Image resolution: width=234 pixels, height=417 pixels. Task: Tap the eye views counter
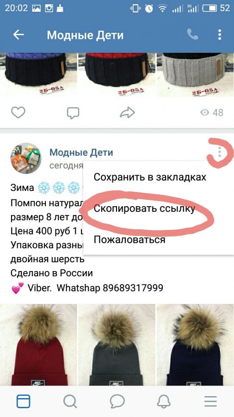(212, 113)
